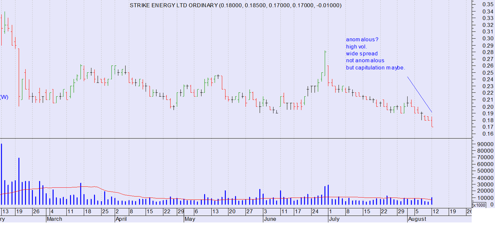Click the x1000 volume multiplier label

pos(479,205)
